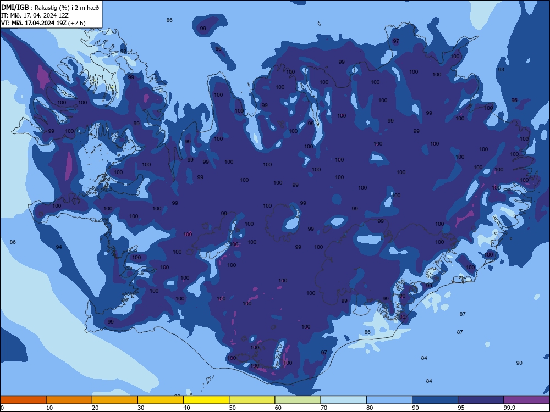
Task: Click the legend scale label '70'
Action: click(x=324, y=408)
